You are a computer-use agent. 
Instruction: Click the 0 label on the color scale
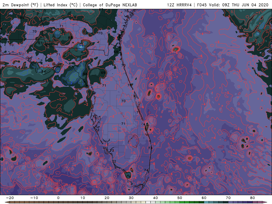[x=58, y=198]
